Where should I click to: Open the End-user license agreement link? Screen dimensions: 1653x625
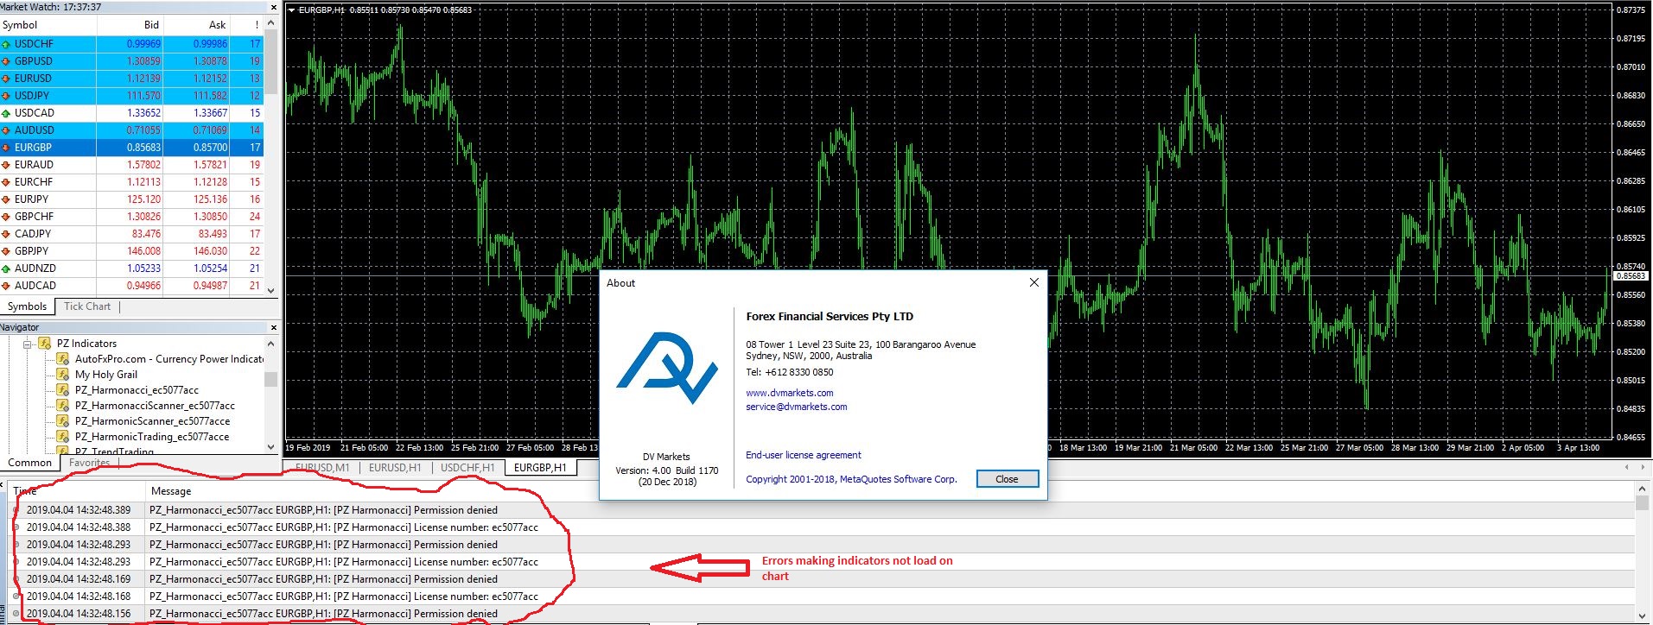tap(804, 455)
